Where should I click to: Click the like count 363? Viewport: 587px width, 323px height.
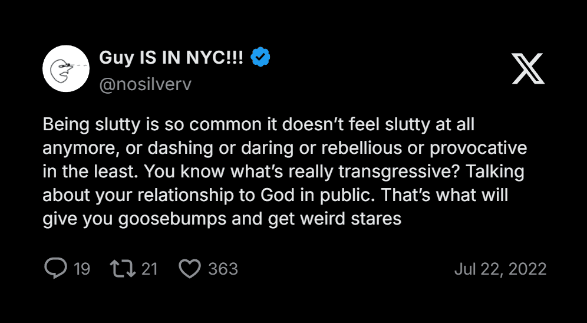pyautogui.click(x=223, y=269)
